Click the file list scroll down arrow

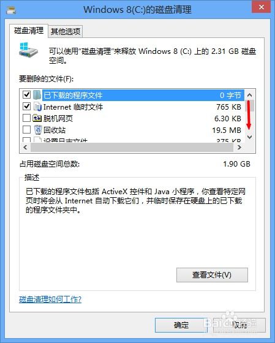coord(249,137)
